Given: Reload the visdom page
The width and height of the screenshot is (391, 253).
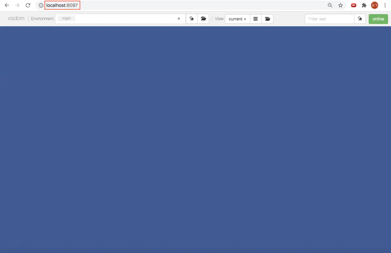Looking at the screenshot, I should click(x=28, y=5).
